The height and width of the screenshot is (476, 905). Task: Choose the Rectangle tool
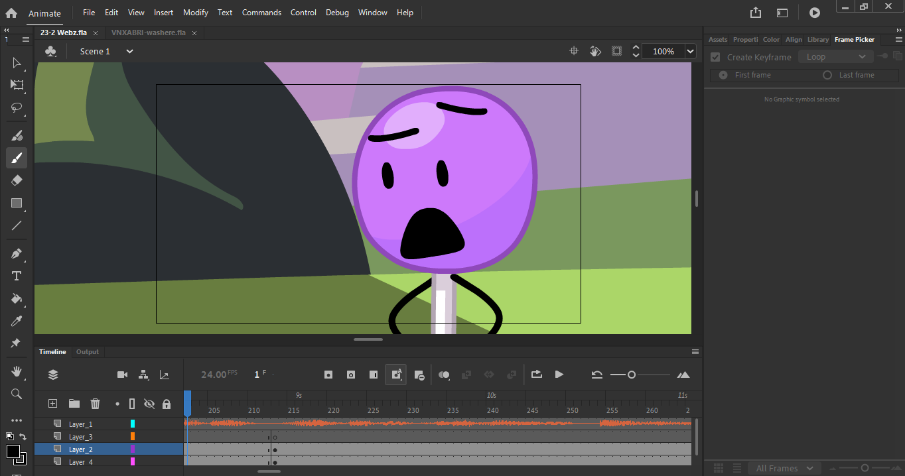(x=17, y=203)
